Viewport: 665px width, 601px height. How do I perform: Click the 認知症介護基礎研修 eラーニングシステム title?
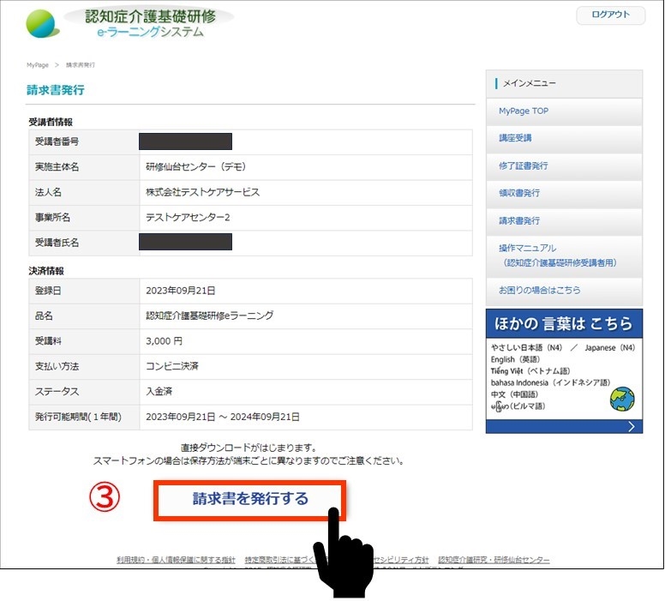click(150, 23)
